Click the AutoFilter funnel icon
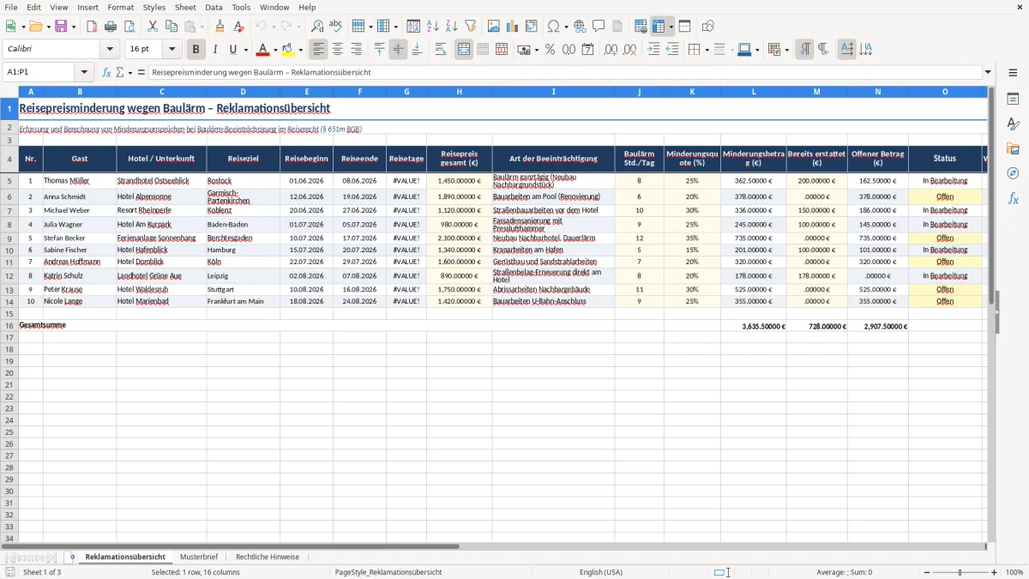Image resolution: width=1029 pixels, height=579 pixels. click(471, 27)
